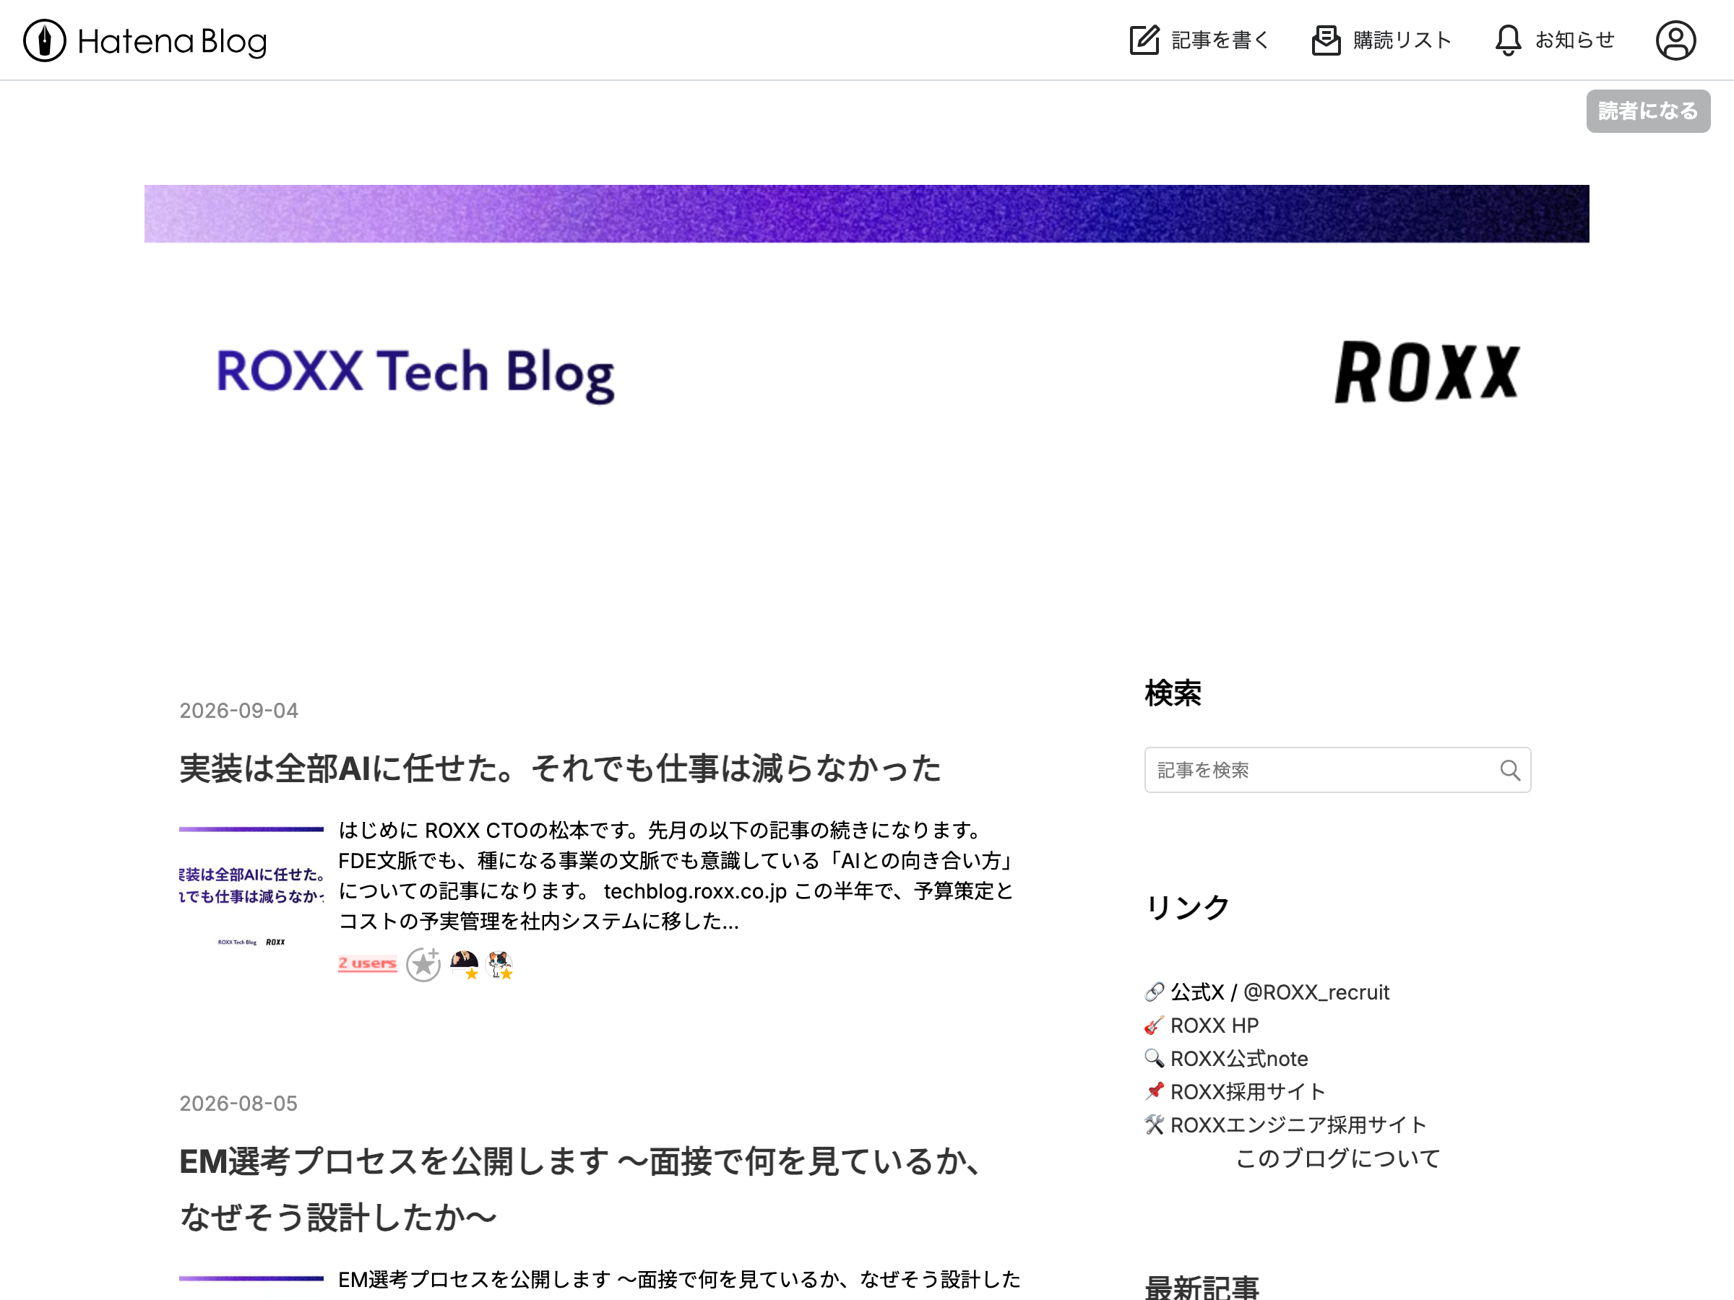The image size is (1734, 1300).
Task: Click the ROXX logo in header
Action: (1427, 372)
